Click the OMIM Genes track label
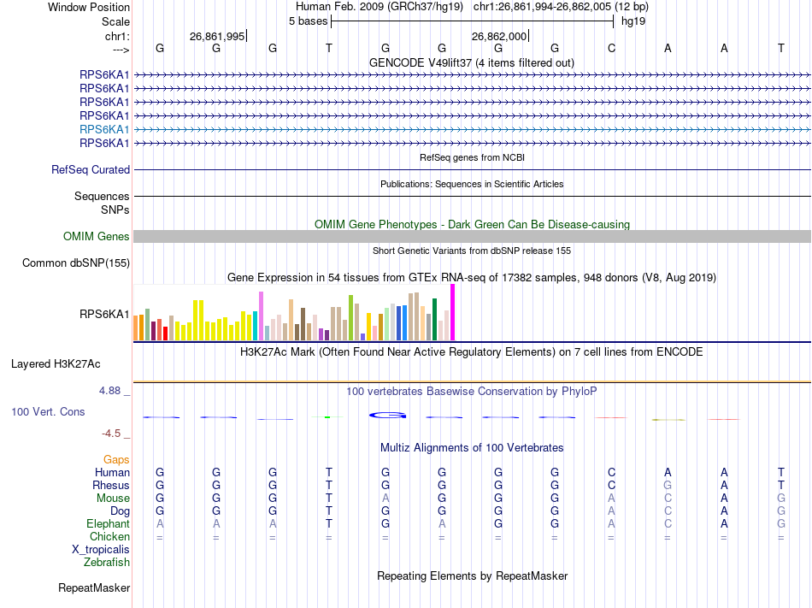The height and width of the screenshot is (608, 812). 96,237
